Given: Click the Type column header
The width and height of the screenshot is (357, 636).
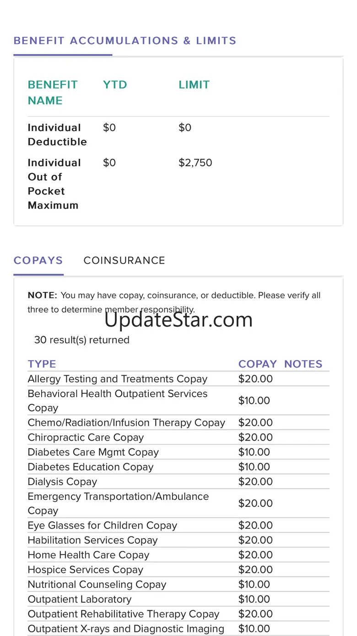Looking at the screenshot, I should tap(42, 364).
